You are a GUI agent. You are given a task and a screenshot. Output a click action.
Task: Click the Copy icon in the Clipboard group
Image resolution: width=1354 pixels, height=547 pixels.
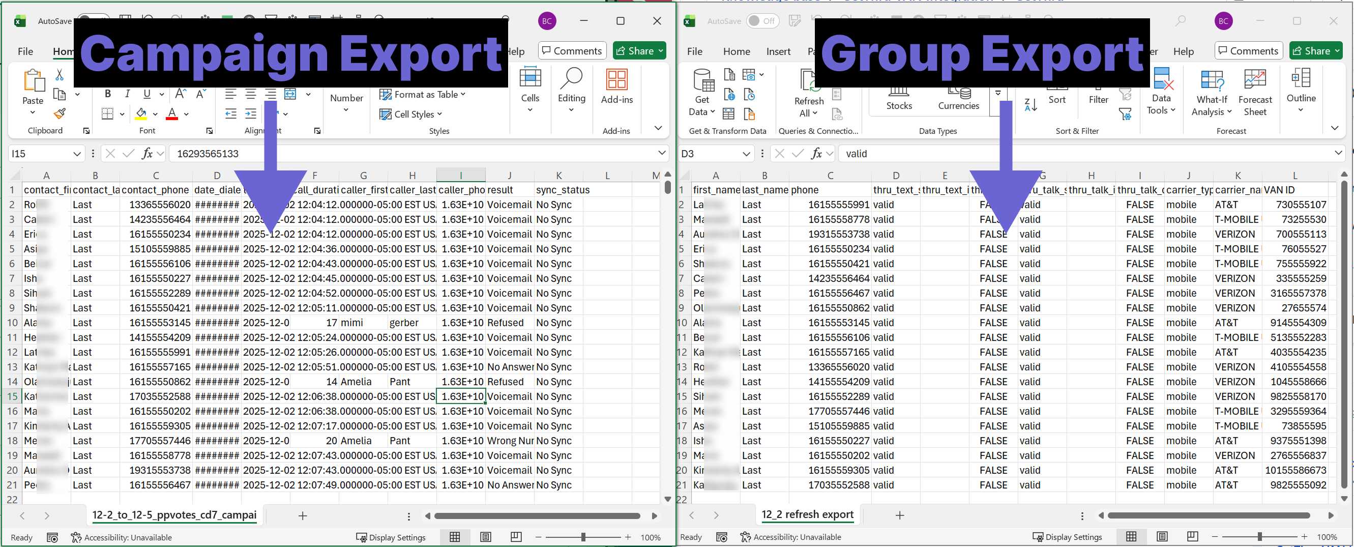pyautogui.click(x=60, y=95)
